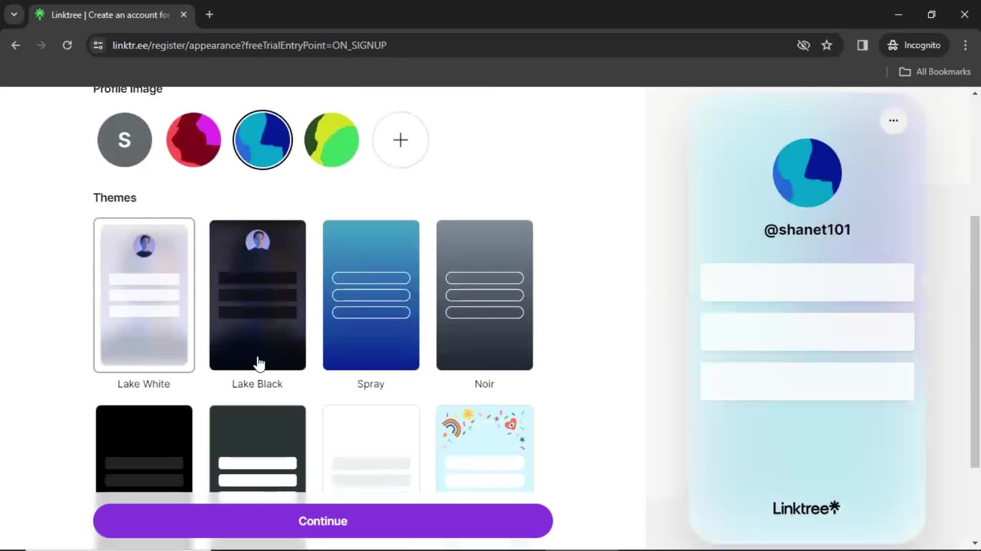Select the Lake White theme
Viewport: 981px width, 551px height.
pyautogui.click(x=144, y=295)
